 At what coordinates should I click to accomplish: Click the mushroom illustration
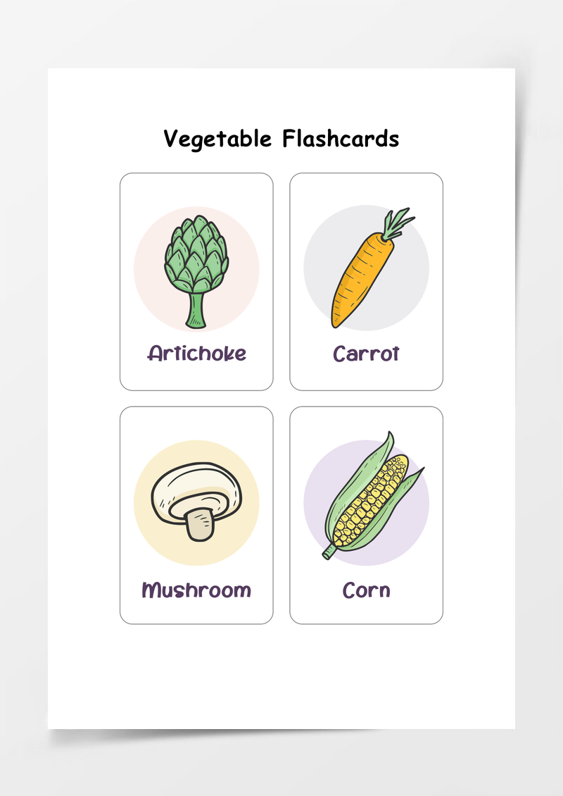(196, 502)
